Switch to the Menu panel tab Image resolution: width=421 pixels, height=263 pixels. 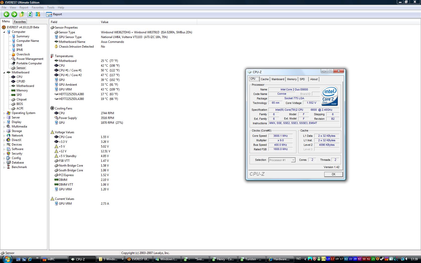pos(6,22)
